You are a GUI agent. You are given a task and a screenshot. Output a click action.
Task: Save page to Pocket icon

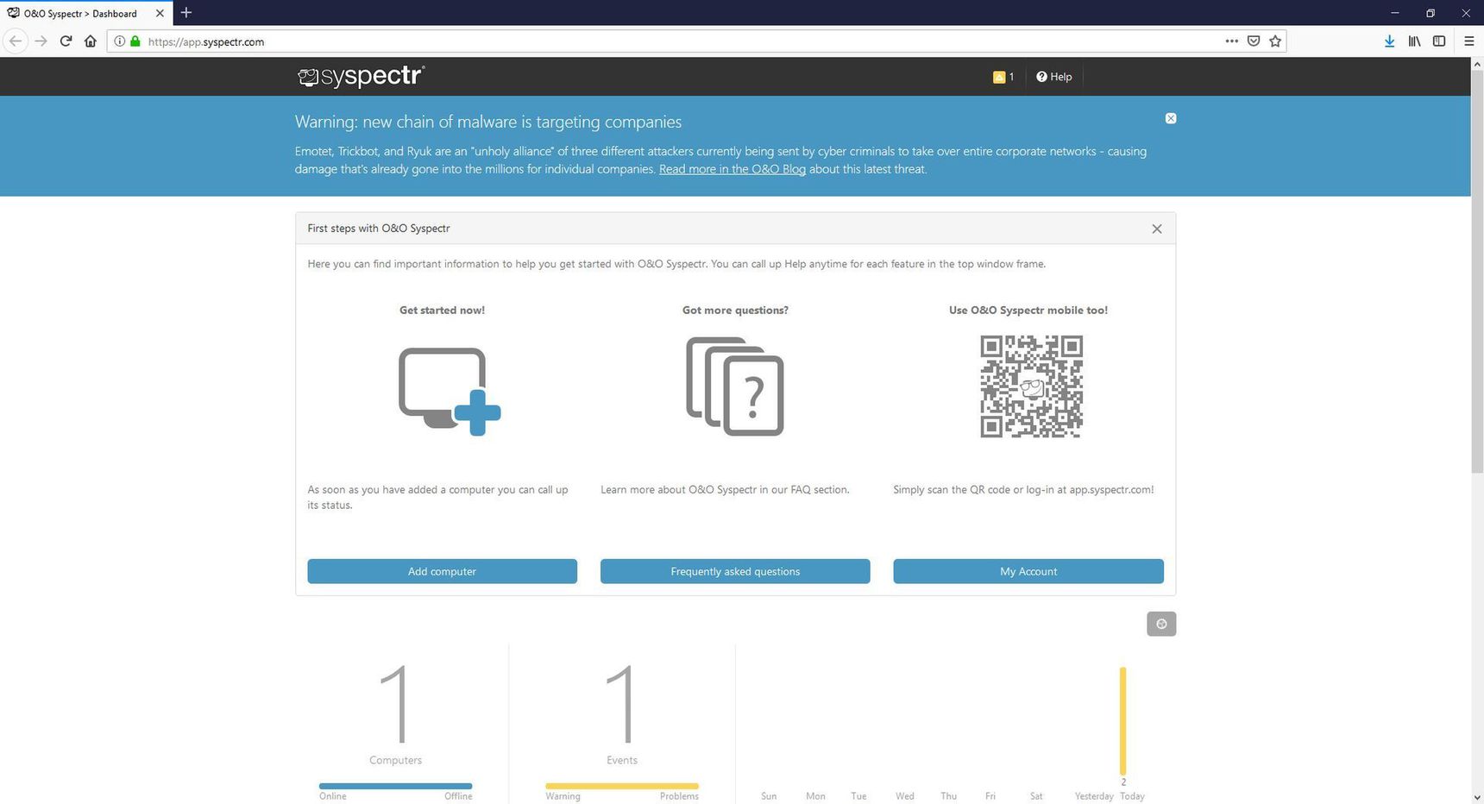point(1254,41)
